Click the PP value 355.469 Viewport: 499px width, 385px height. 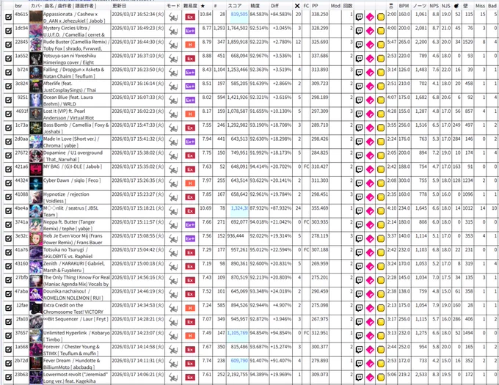[320, 208]
